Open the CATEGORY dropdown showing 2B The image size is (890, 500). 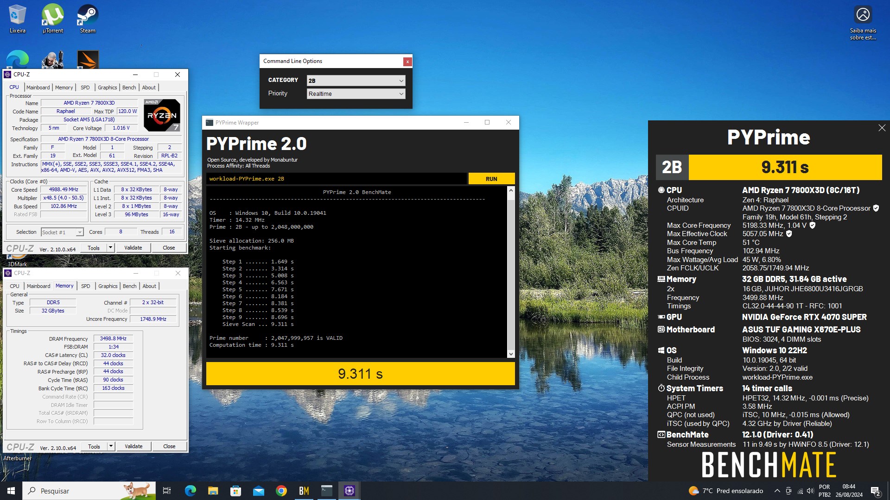click(356, 81)
